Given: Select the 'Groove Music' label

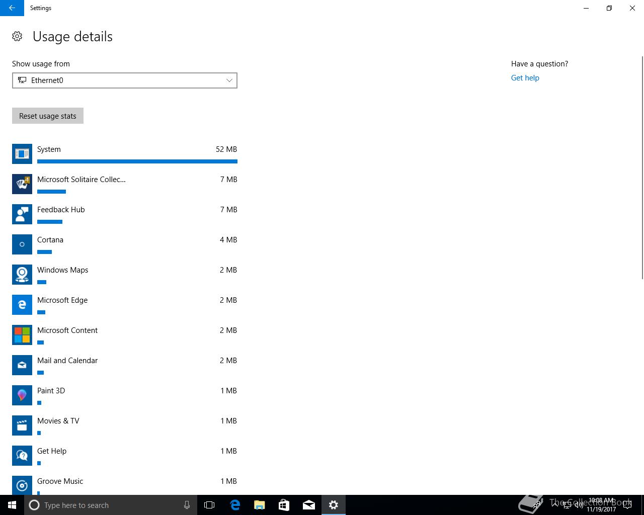Looking at the screenshot, I should coord(60,481).
